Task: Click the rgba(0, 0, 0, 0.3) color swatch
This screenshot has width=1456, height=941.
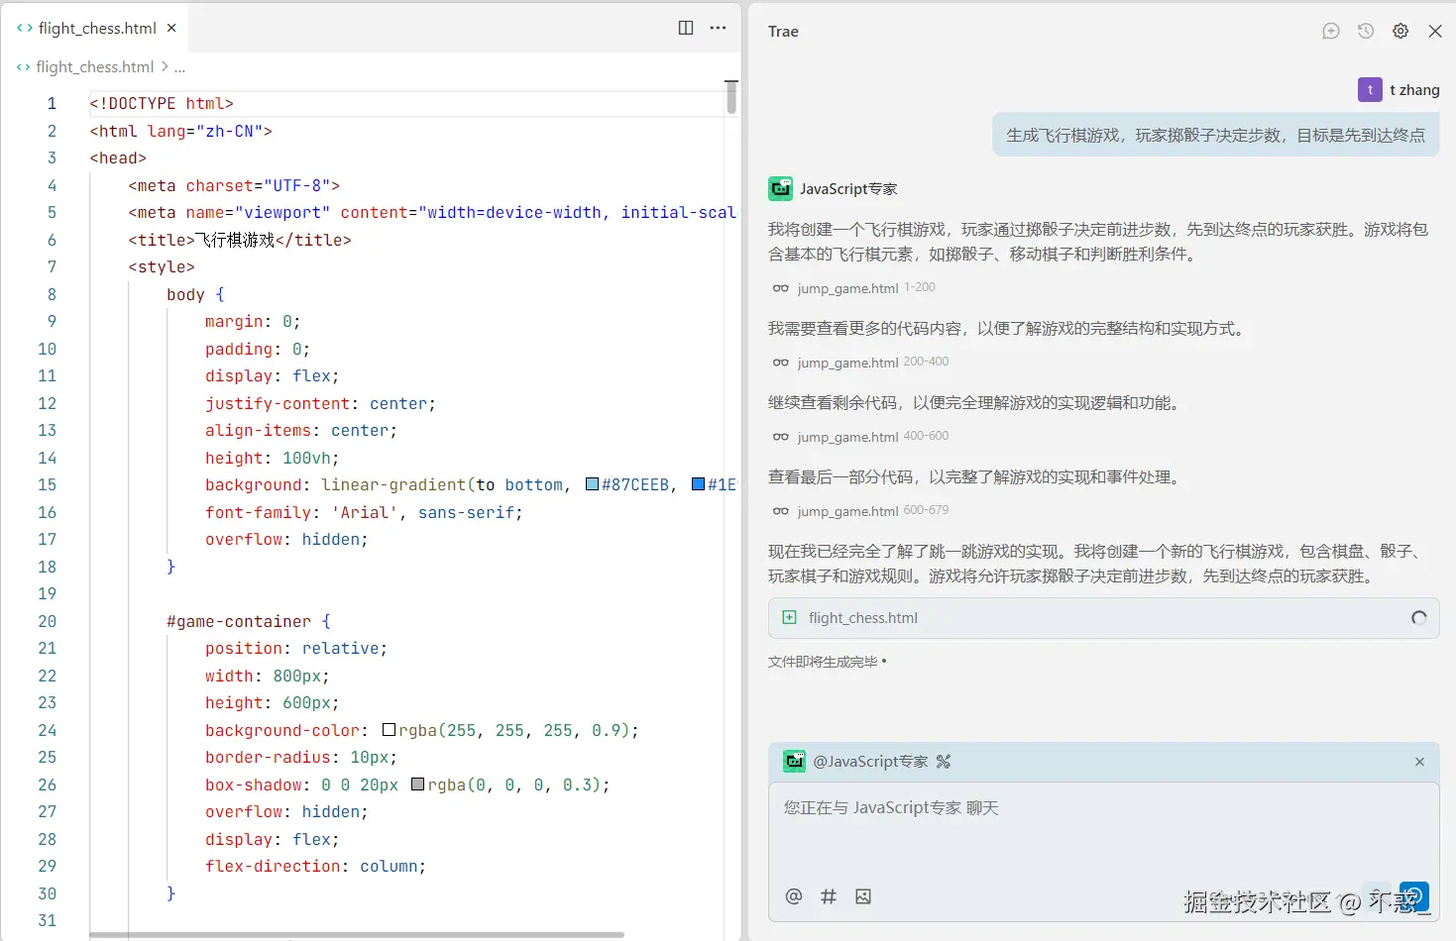Action: point(417,784)
